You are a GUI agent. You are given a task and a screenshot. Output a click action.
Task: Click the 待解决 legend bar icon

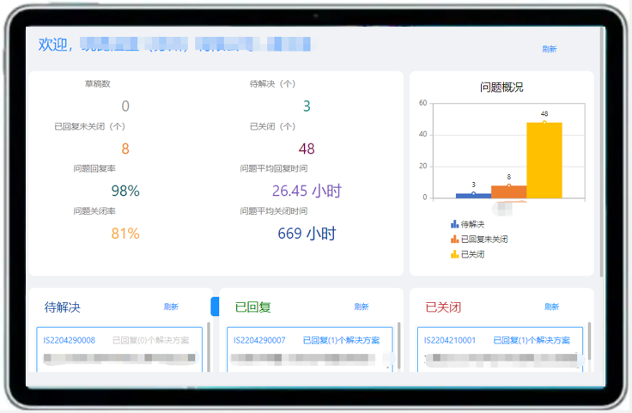[x=454, y=224]
